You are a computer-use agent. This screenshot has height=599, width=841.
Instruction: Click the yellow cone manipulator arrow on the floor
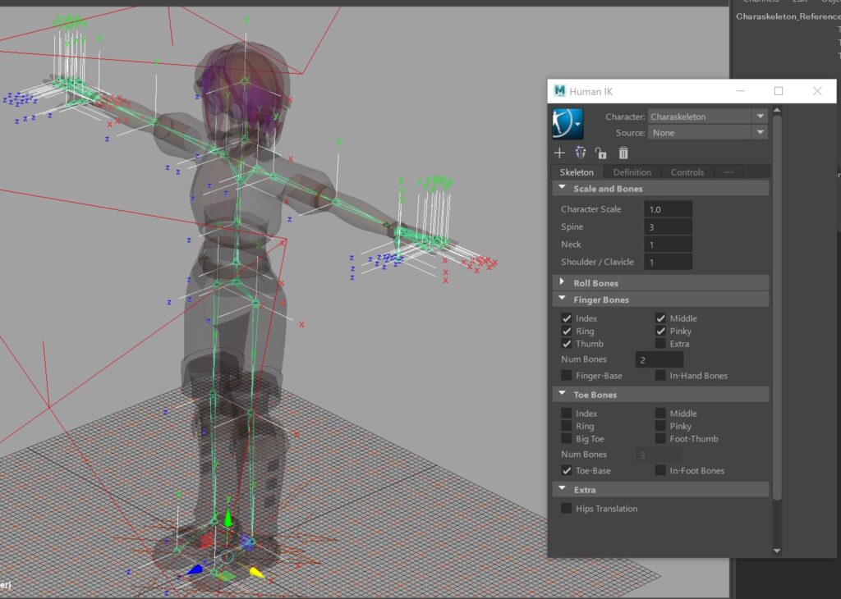[x=257, y=574]
